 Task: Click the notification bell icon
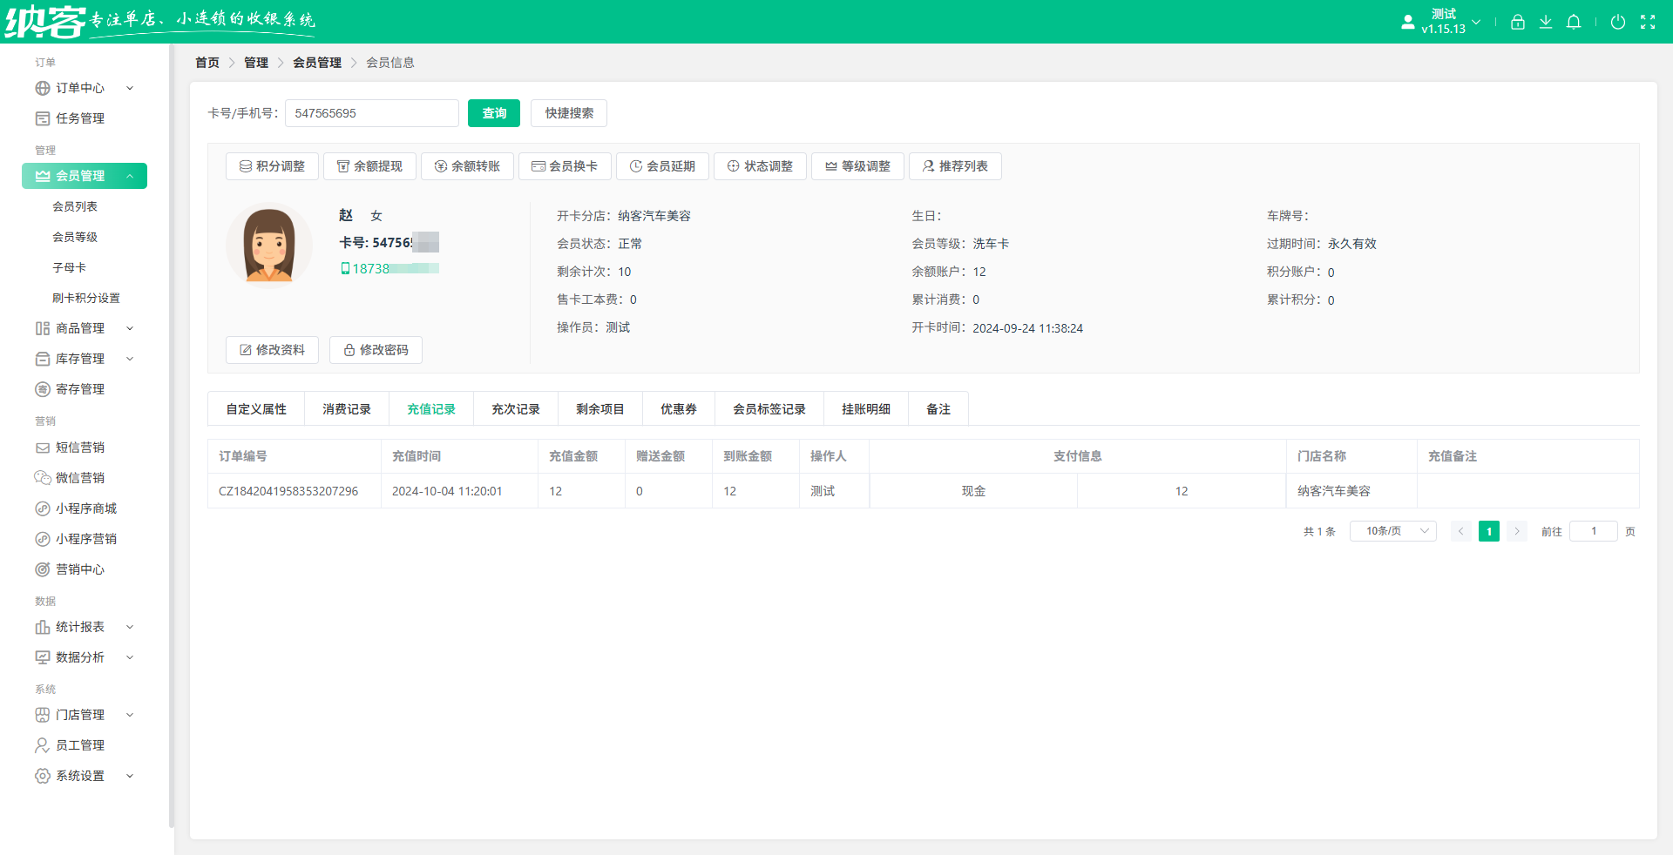coord(1575,22)
